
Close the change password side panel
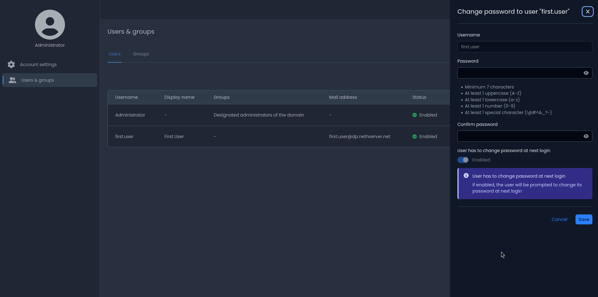(x=587, y=12)
